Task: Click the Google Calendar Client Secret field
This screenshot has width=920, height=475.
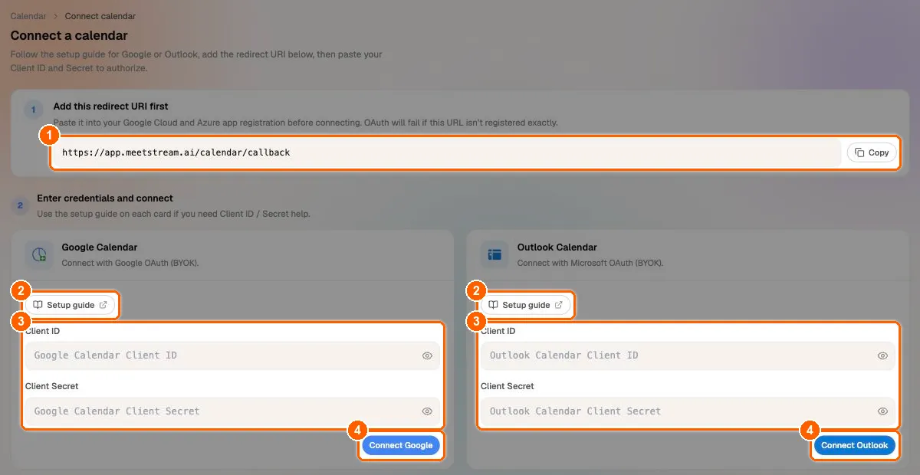Action: [x=232, y=411]
